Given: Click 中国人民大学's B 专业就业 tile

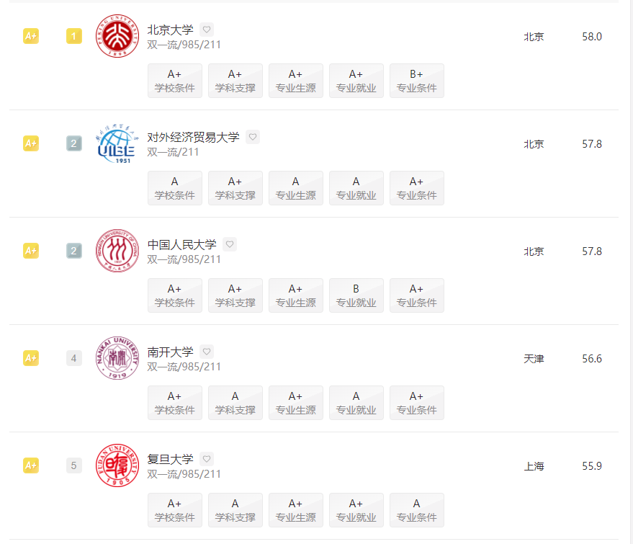Looking at the screenshot, I should [x=356, y=295].
